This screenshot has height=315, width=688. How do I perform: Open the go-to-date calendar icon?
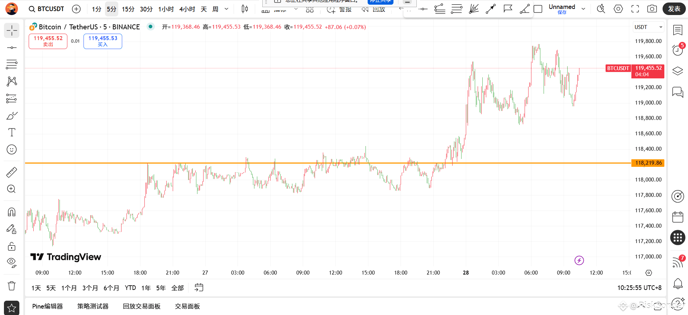tap(199, 287)
